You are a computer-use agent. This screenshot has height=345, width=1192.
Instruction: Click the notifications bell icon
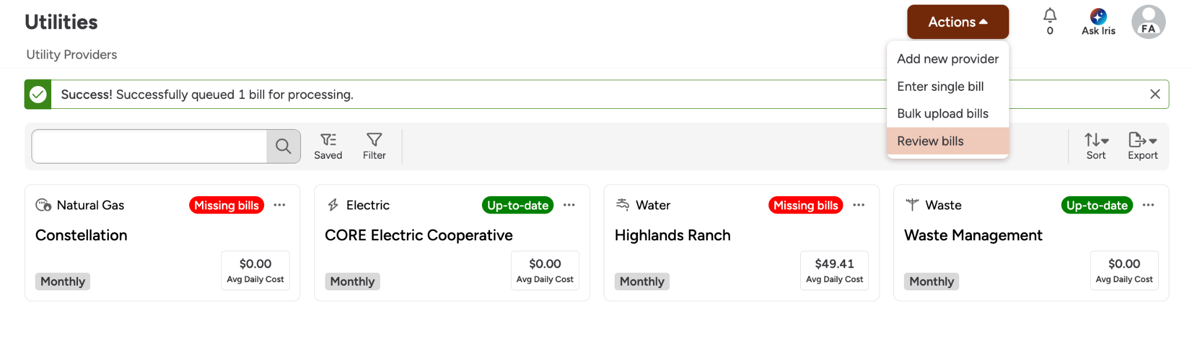[x=1049, y=16]
